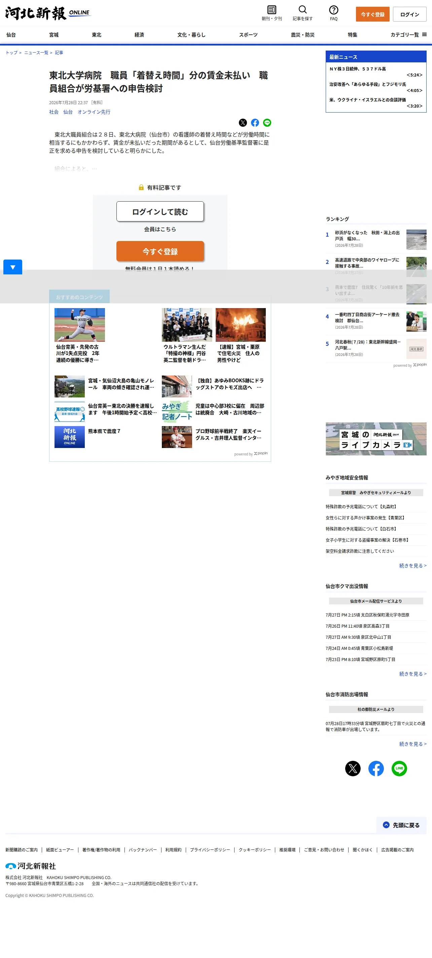Click 続きを見る under みやぎ地域安全情報
432x958 pixels.
pyautogui.click(x=413, y=565)
